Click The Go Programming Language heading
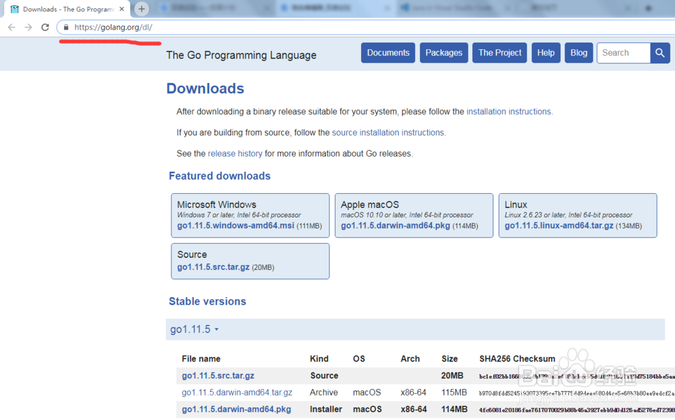The height and width of the screenshot is (420, 675). coord(241,55)
